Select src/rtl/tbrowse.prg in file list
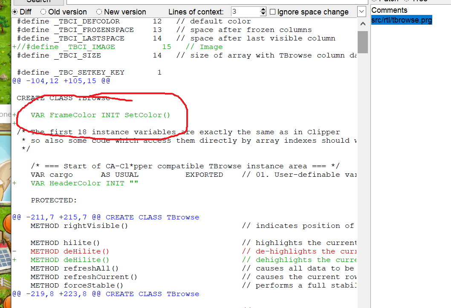 402,20
